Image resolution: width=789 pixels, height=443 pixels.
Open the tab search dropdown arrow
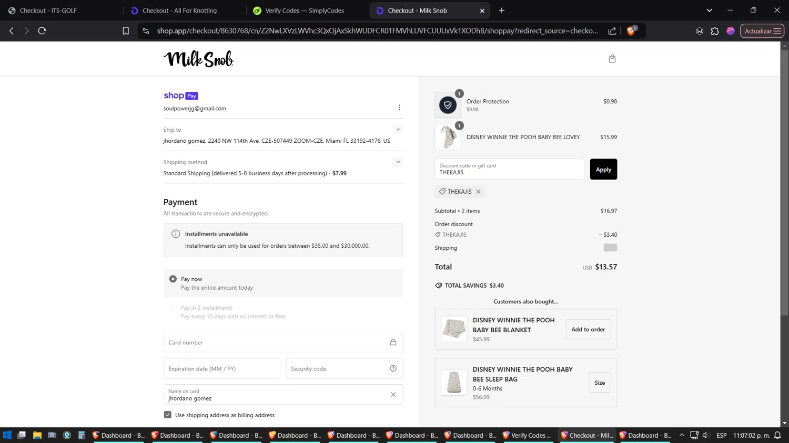coord(709,10)
